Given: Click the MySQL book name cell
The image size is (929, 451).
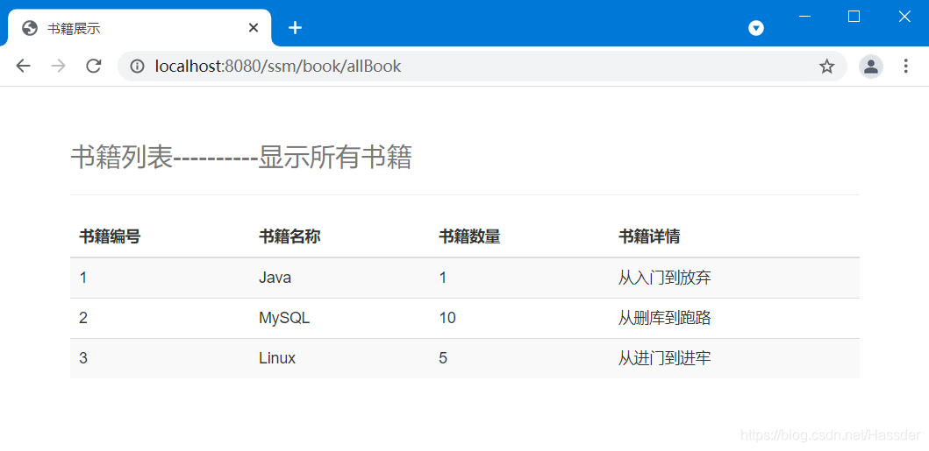Looking at the screenshot, I should coord(284,318).
